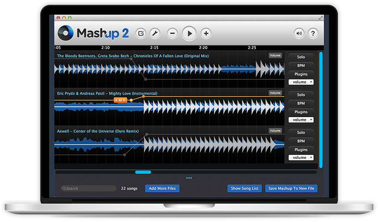Image resolution: width=378 pixels, height=222 pixels.
Task: Click the upper volume point on the Axwell track
Action: pyautogui.click(x=147, y=134)
